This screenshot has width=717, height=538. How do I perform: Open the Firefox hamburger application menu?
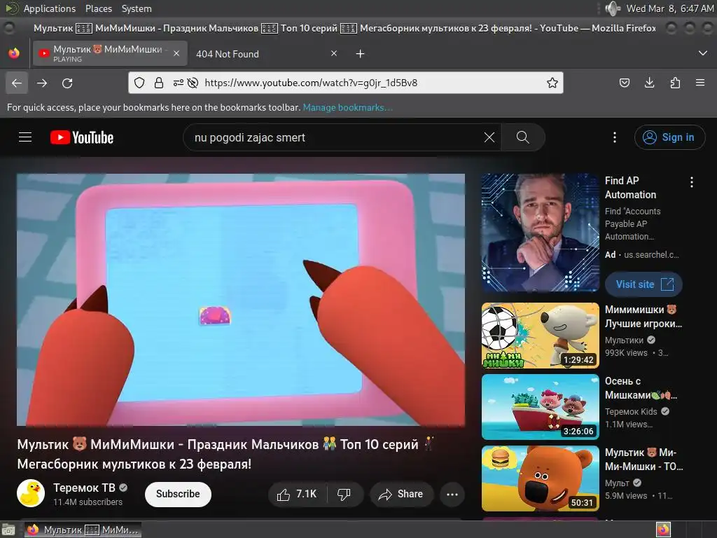(x=700, y=83)
